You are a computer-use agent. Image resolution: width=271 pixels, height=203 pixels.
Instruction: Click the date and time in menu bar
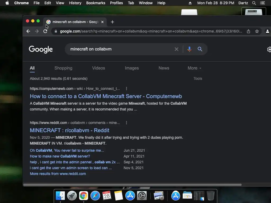pyautogui.click(x=216, y=3)
